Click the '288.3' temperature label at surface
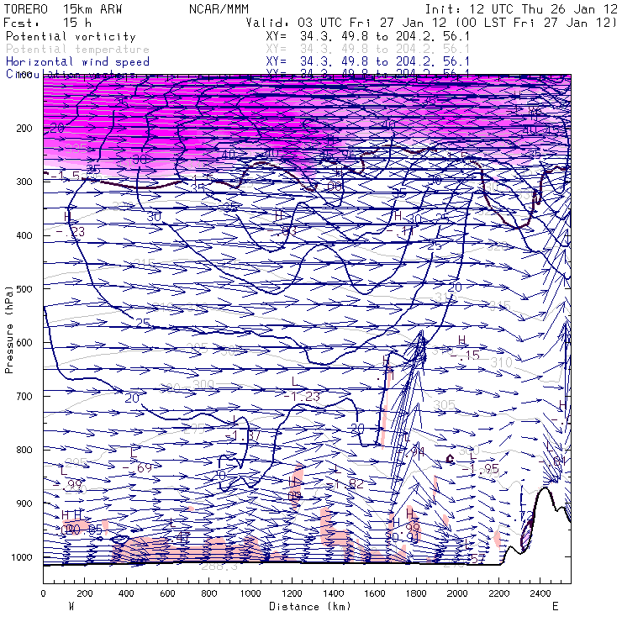 219,567
